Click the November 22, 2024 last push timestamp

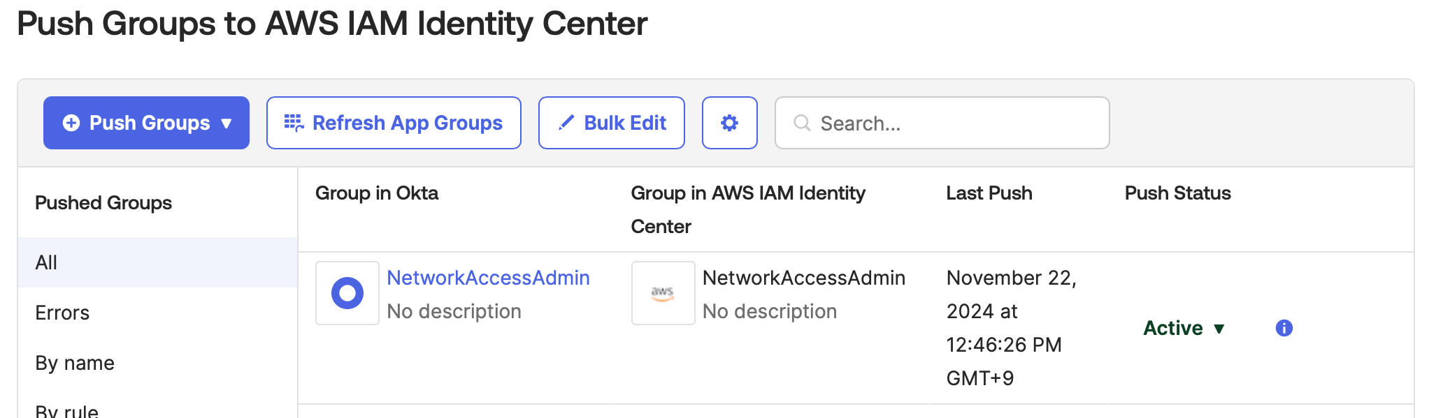pyautogui.click(x=1012, y=328)
